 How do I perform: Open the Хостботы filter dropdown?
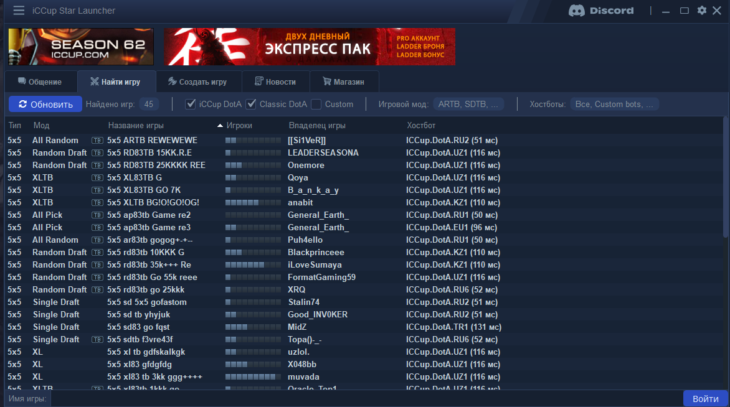[614, 104]
